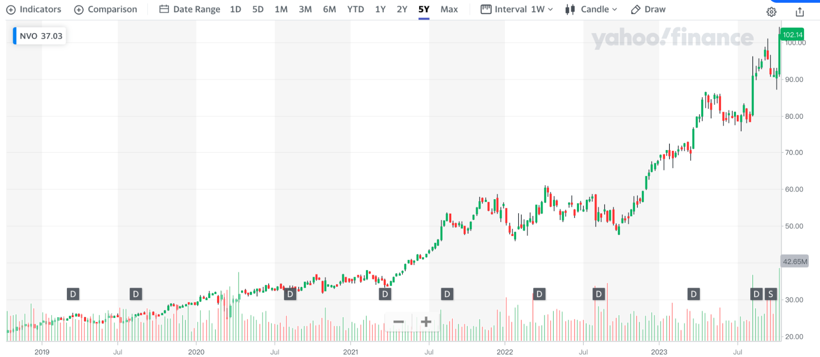Screen dimensions: 820x357
Task: Click the NVO 37.03 symbol label
Action: pos(41,36)
